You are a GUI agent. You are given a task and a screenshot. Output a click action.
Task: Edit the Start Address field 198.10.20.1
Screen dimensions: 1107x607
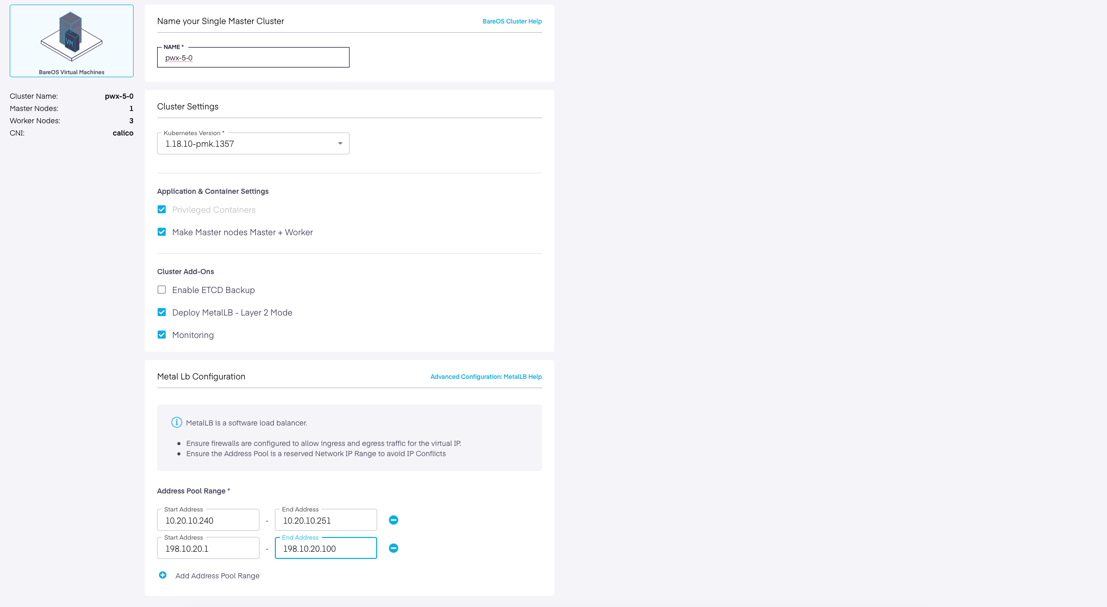point(208,549)
